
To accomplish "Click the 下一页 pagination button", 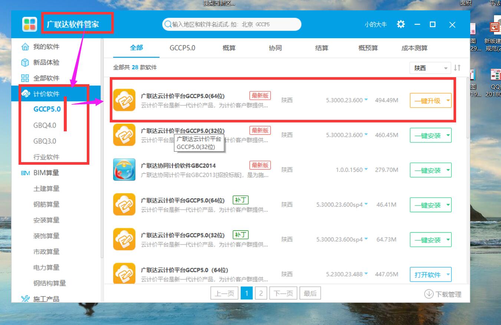I will [x=283, y=293].
